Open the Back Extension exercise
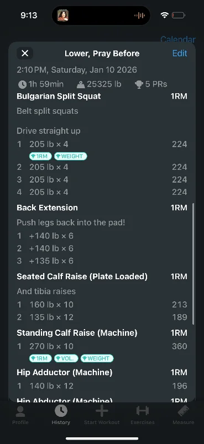The image size is (204, 444). pyautogui.click(x=47, y=208)
